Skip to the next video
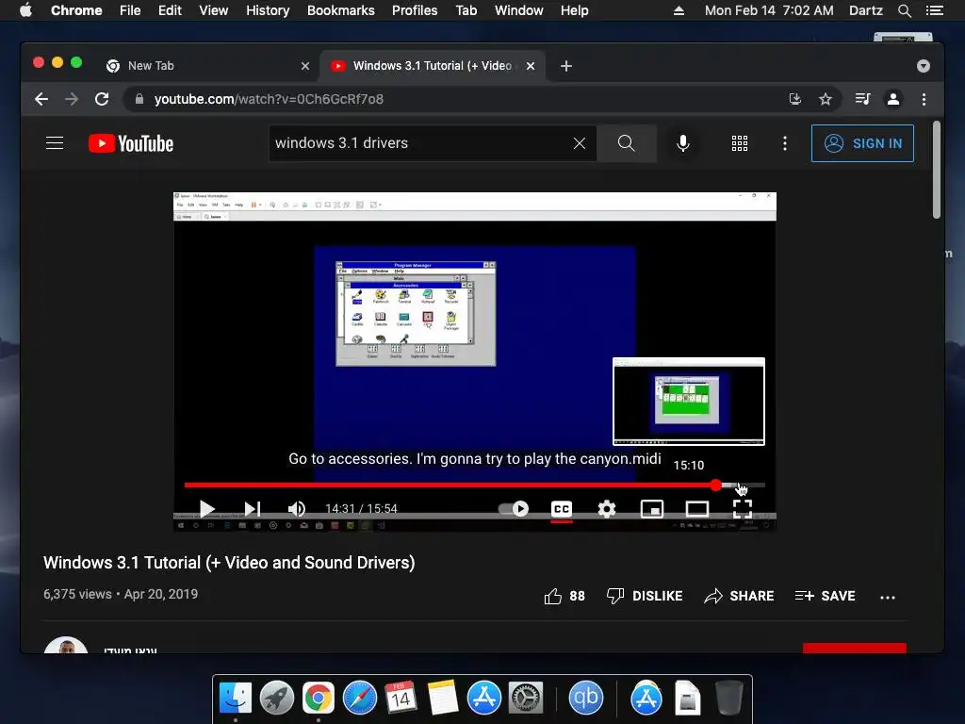This screenshot has width=965, height=724. coord(253,509)
